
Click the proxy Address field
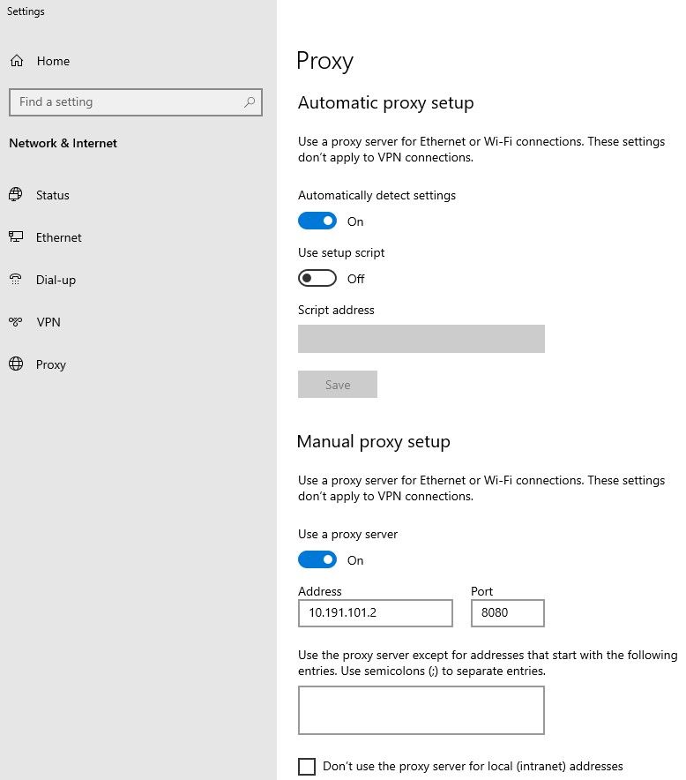(375, 613)
